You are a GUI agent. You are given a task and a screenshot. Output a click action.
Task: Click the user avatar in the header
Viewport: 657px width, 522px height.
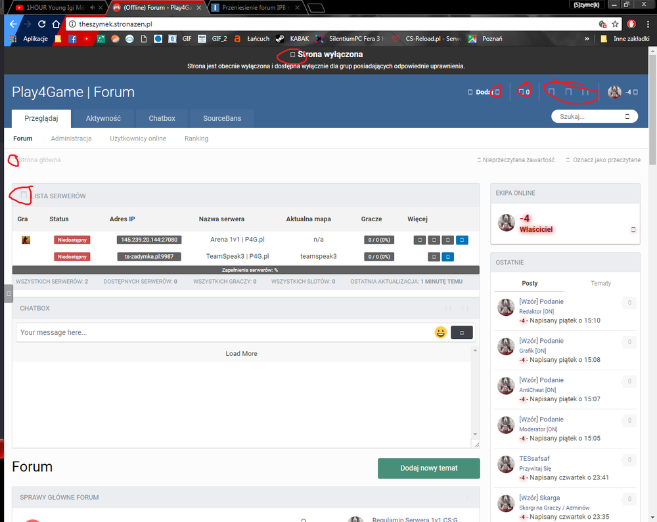tap(615, 92)
